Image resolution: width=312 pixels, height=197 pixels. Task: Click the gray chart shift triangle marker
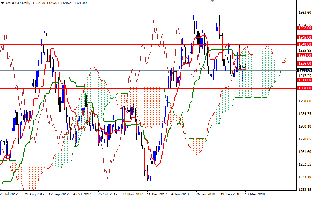coord(213,2)
